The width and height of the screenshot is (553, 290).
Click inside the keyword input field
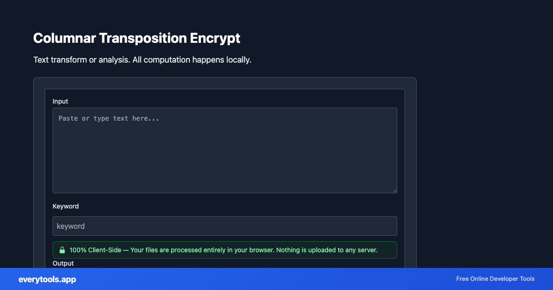[224, 226]
